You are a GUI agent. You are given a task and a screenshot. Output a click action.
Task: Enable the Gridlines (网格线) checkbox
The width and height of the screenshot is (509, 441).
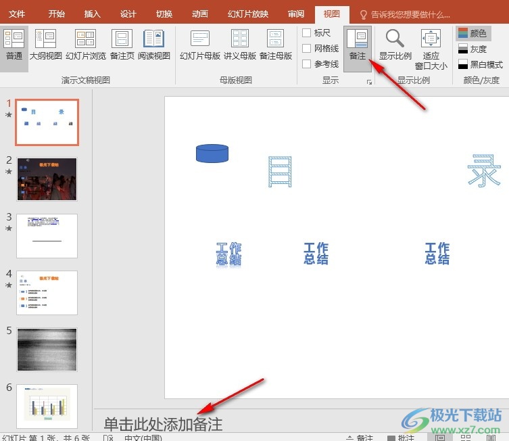click(x=307, y=49)
